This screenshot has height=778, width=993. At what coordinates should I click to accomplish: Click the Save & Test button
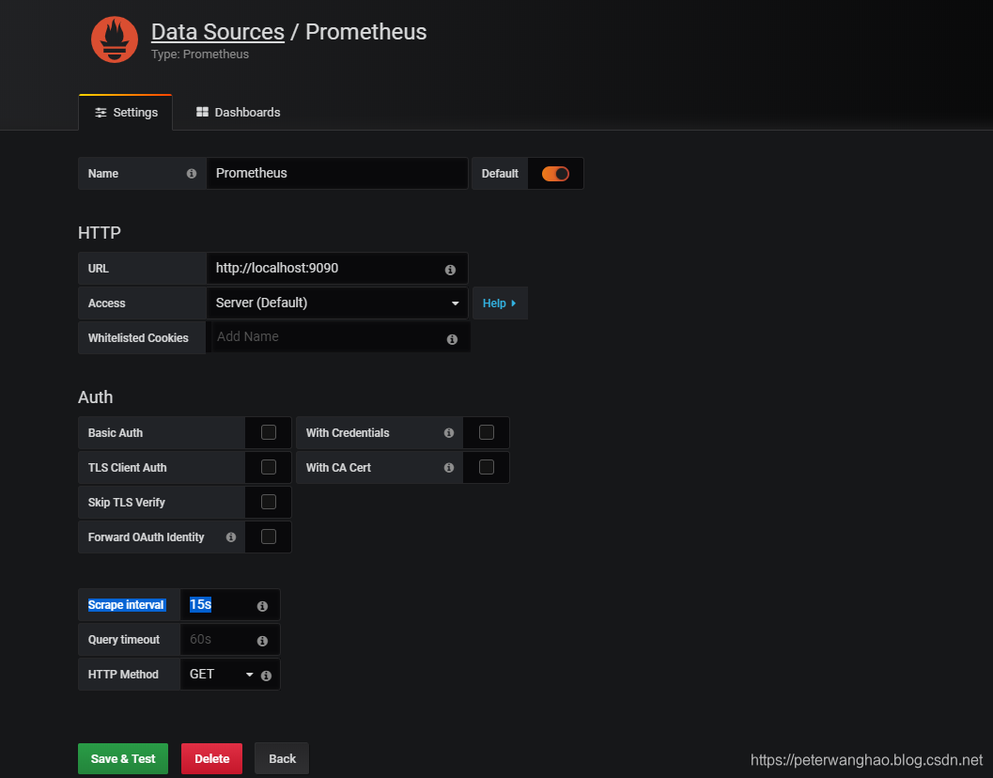point(123,758)
